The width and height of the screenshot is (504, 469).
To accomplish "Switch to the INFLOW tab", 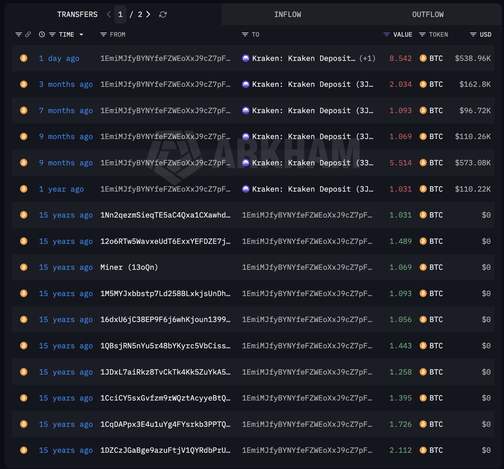I will pos(288,15).
